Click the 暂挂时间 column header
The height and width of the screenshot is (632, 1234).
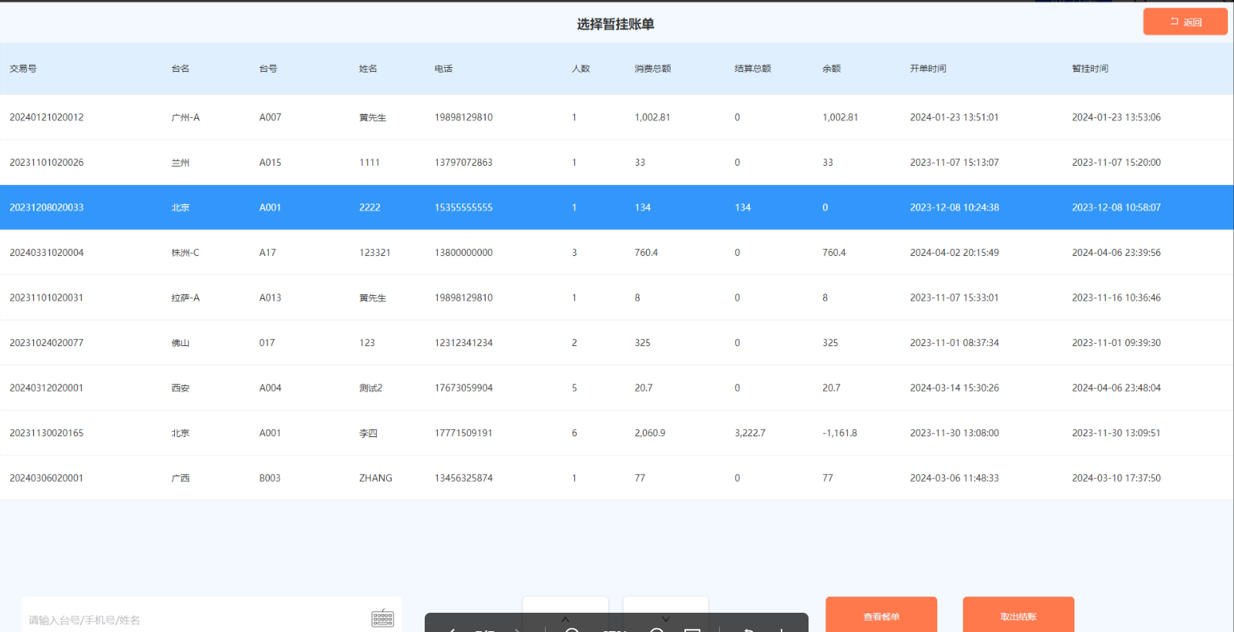click(1090, 69)
